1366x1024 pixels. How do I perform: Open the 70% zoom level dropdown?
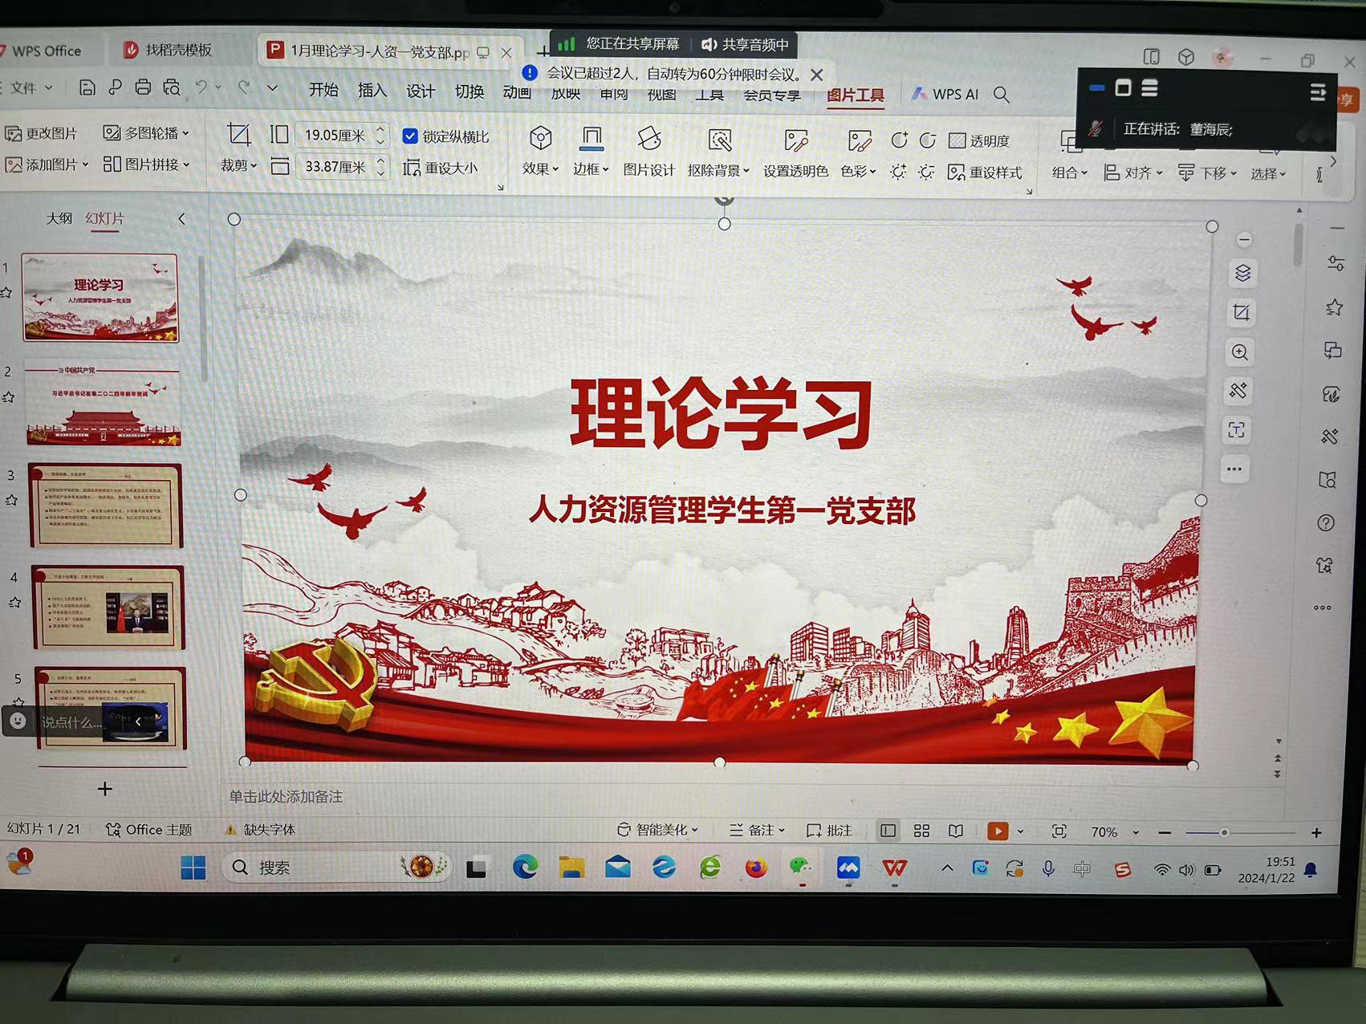(x=1114, y=832)
